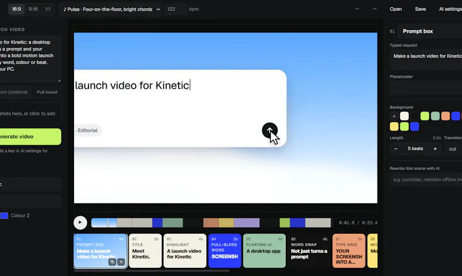
Task: Jump to the purple timeline segment
Action: point(247,223)
